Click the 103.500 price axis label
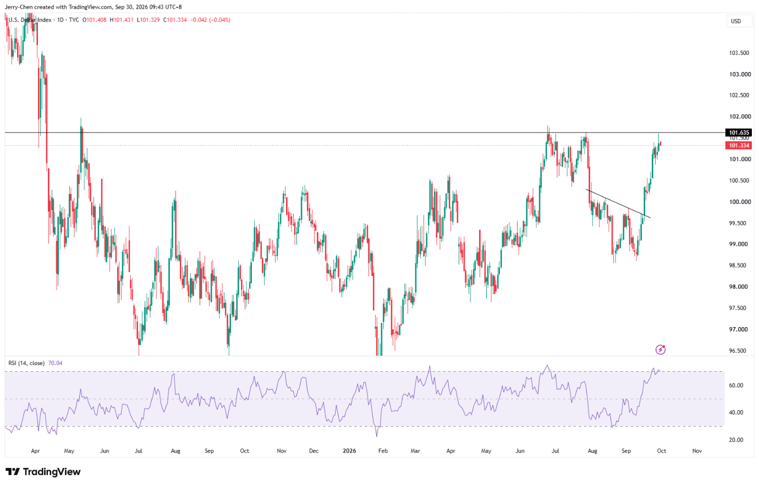Image resolution: width=759 pixels, height=486 pixels. point(739,53)
